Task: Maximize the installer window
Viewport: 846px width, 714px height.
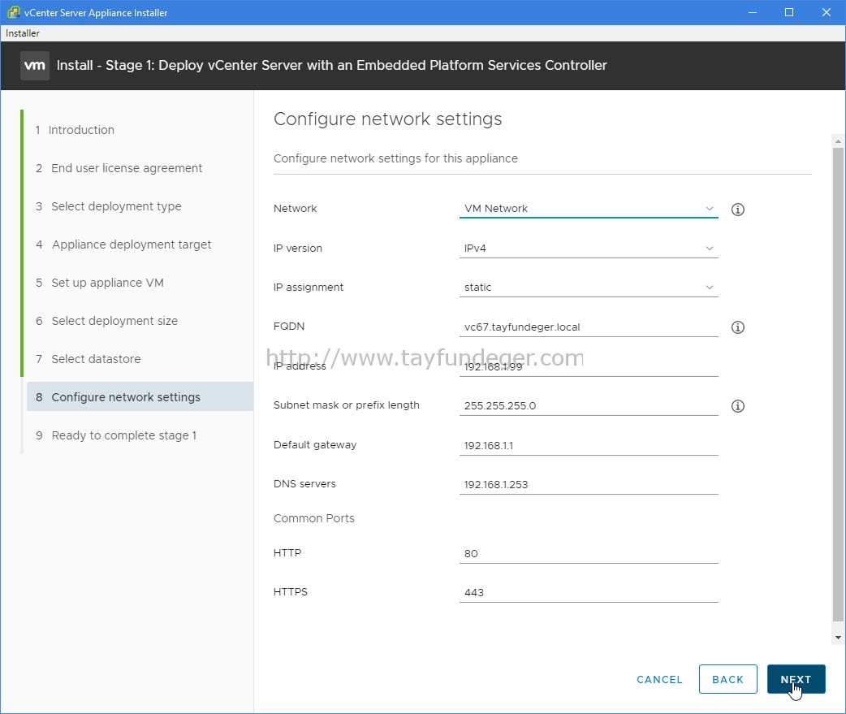Action: pos(789,12)
